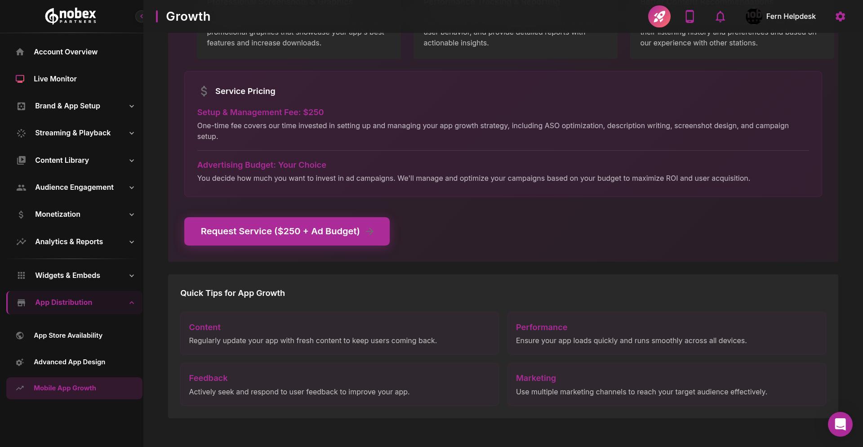Image resolution: width=863 pixels, height=447 pixels.
Task: Select Mobile App Growth in the sidebar
Action: tap(65, 388)
